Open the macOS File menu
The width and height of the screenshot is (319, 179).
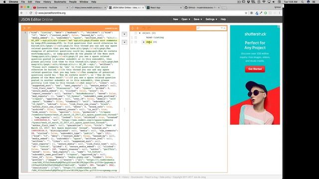pos(23,2)
